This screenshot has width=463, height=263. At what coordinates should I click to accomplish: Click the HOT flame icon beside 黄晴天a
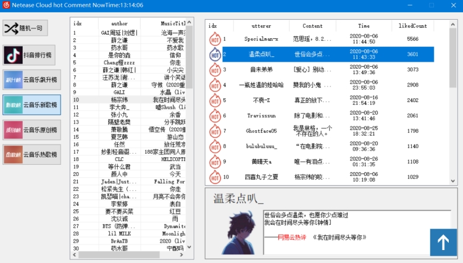[x=214, y=162]
